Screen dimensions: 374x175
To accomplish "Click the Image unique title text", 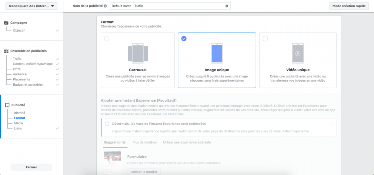I will tap(217, 70).
